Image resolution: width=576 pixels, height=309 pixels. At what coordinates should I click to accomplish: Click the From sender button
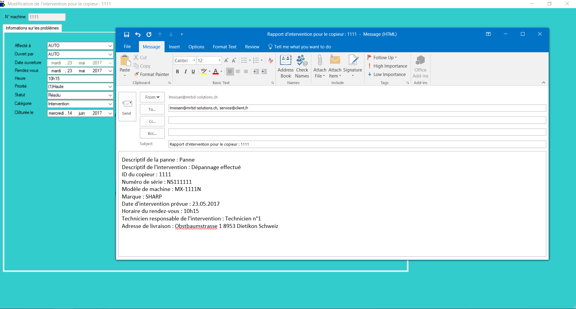click(152, 97)
